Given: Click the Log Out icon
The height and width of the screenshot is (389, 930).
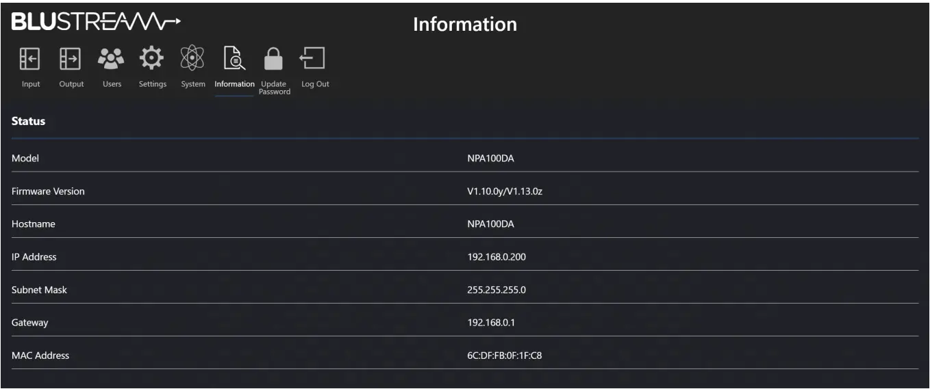Looking at the screenshot, I should pyautogui.click(x=314, y=59).
